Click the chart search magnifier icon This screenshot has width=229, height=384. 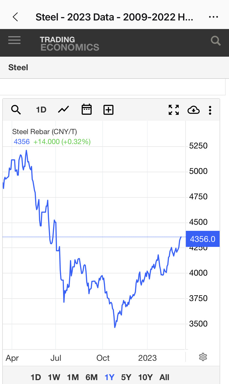pos(16,110)
